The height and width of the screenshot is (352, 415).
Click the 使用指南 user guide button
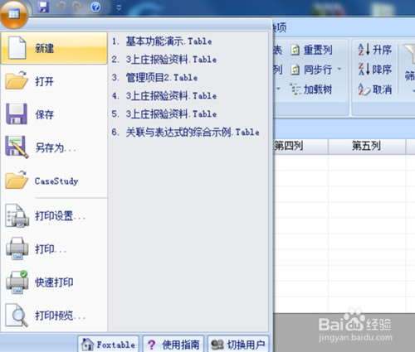click(x=173, y=344)
